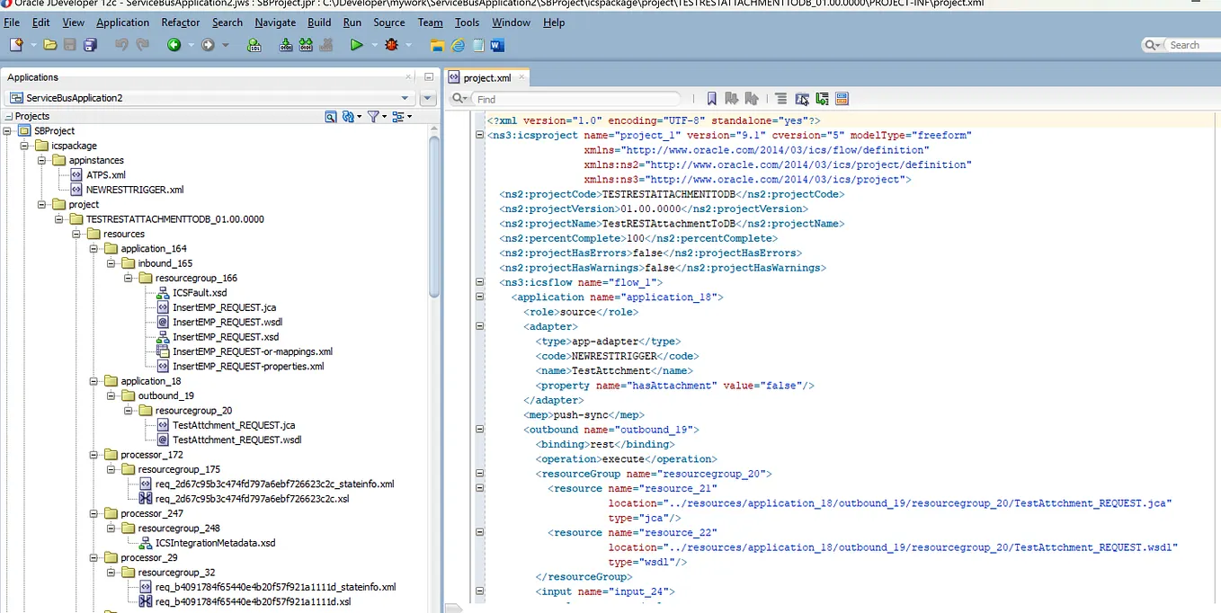Collapse the ns3:icsflow code fold in editor
The width and height of the screenshot is (1221, 613).
coord(479,281)
